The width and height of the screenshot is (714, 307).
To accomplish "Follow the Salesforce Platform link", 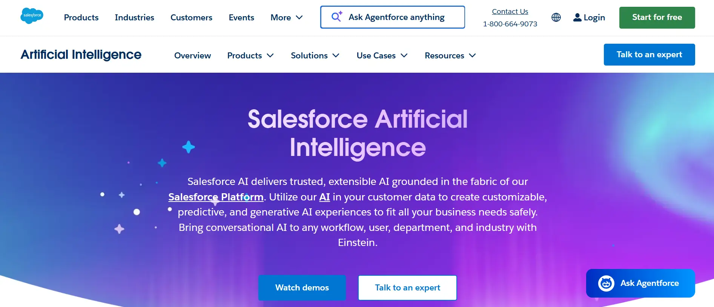I will coord(216,197).
